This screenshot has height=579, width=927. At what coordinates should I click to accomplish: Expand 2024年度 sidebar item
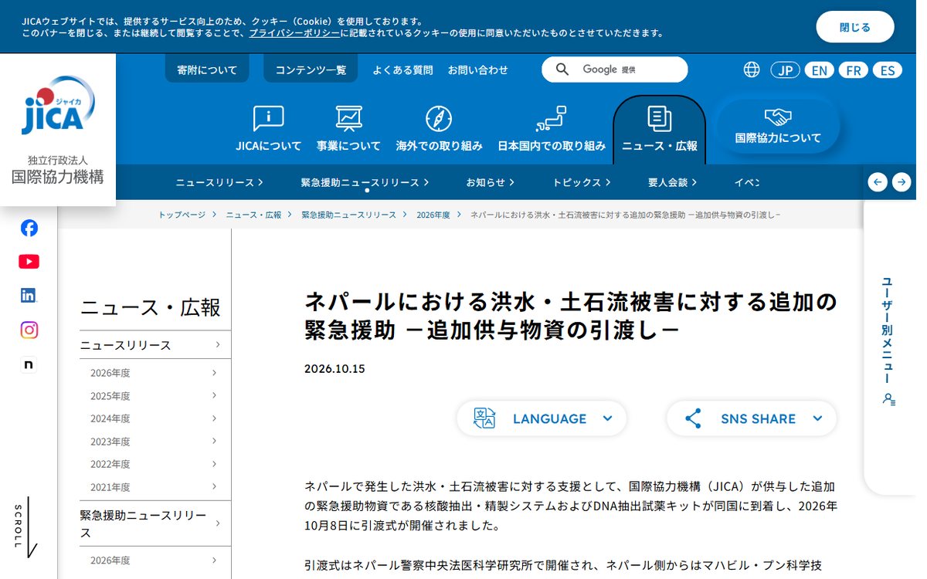click(155, 418)
